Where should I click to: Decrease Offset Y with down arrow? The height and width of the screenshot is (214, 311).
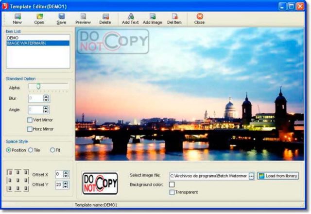click(66, 186)
